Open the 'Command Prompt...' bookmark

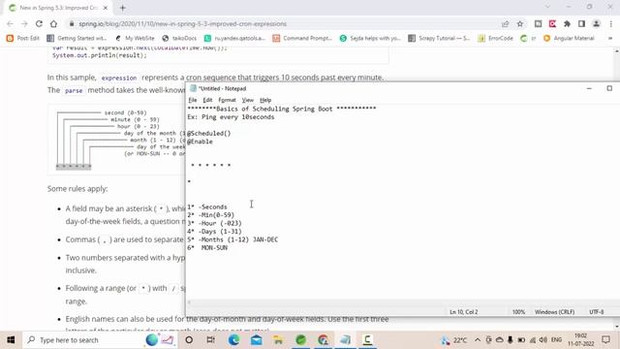coord(302,38)
